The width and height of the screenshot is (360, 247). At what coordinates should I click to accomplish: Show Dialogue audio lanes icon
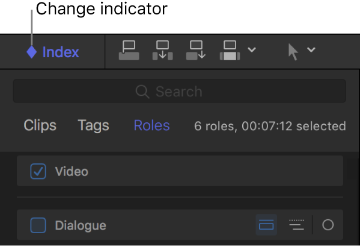click(266, 225)
